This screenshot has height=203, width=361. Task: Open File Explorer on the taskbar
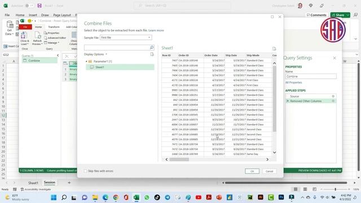(x=95, y=197)
